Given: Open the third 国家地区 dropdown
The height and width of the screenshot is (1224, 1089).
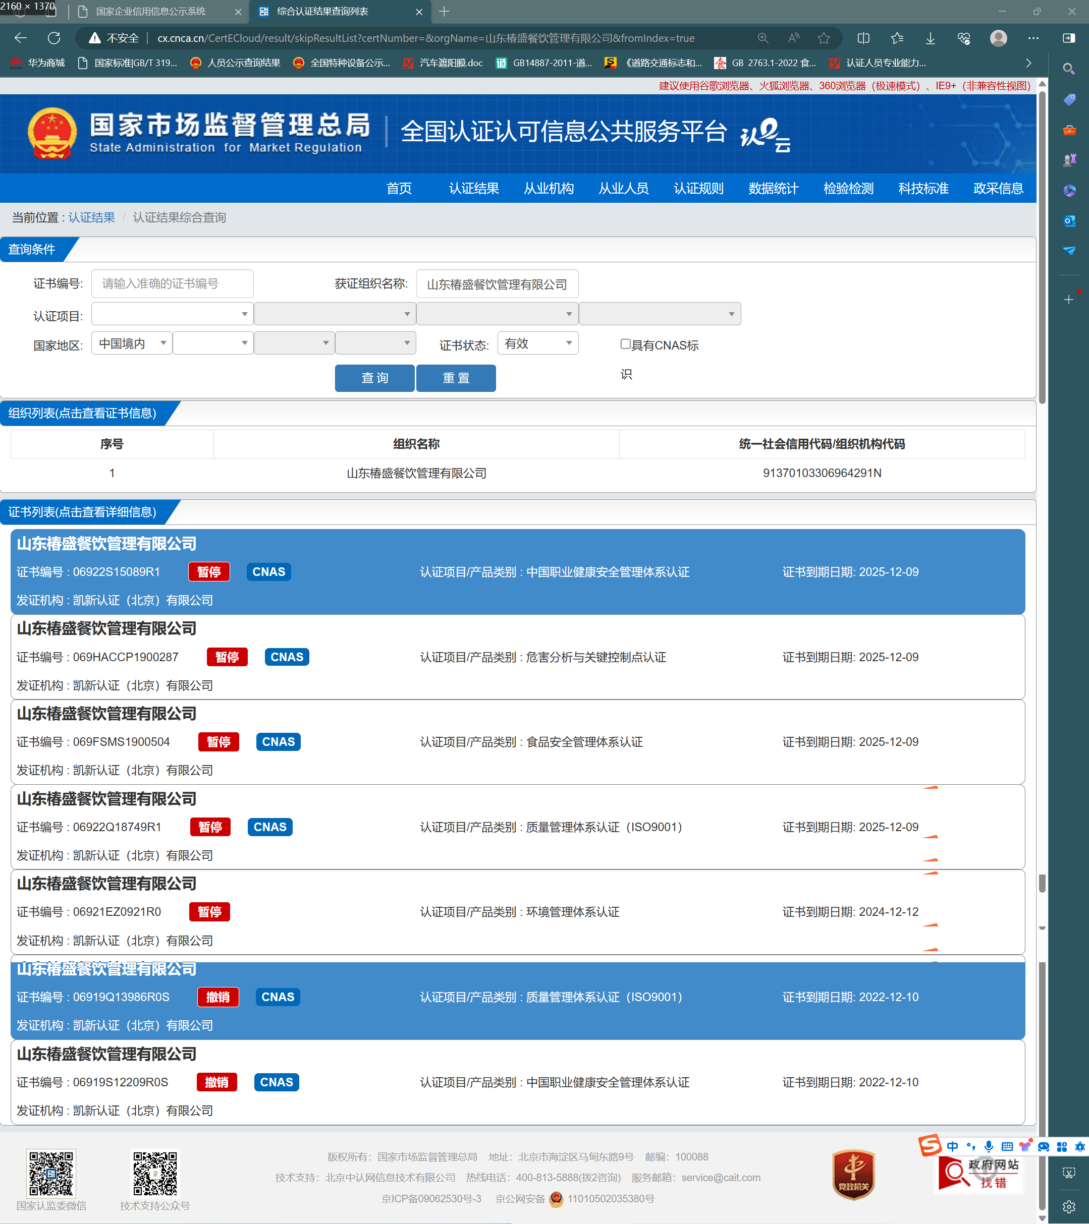Looking at the screenshot, I should [x=294, y=343].
